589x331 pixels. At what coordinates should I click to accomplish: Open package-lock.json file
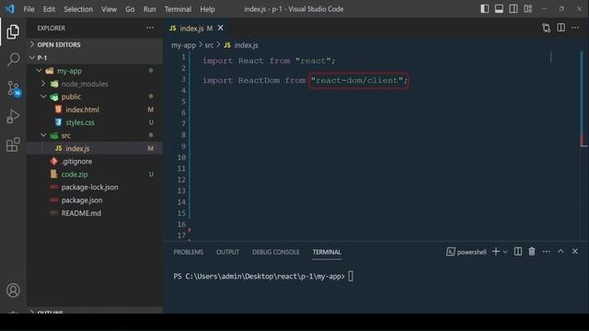[95, 188]
